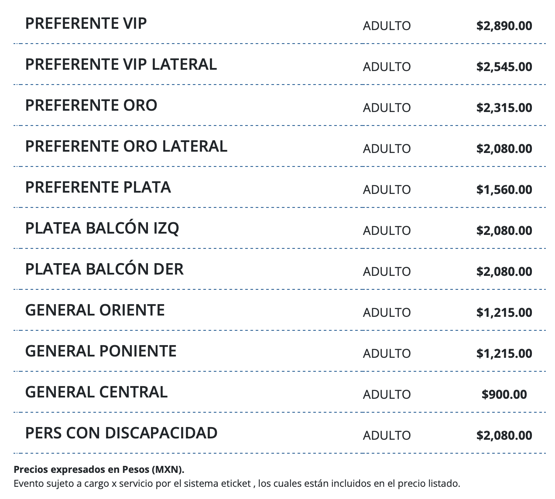Click the GENERAL ORIENTE price of $1,215.00
The image size is (555, 499).
pos(504,312)
